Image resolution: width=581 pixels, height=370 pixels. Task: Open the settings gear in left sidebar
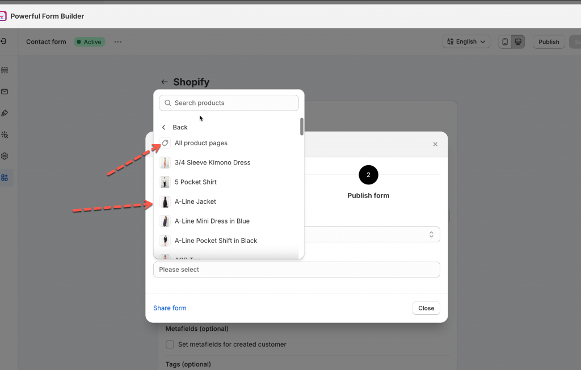click(x=5, y=156)
